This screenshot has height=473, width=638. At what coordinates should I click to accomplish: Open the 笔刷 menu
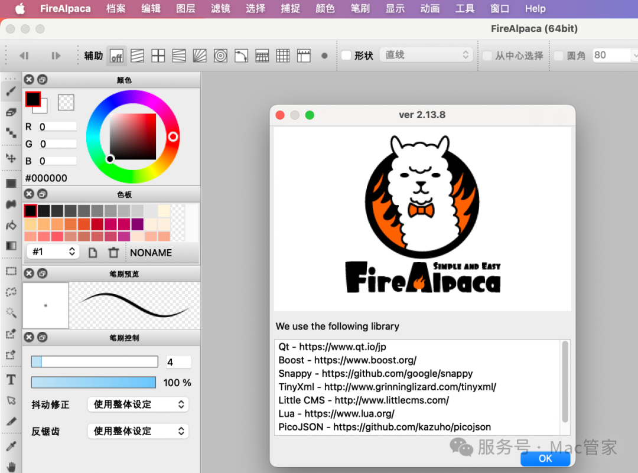click(360, 8)
